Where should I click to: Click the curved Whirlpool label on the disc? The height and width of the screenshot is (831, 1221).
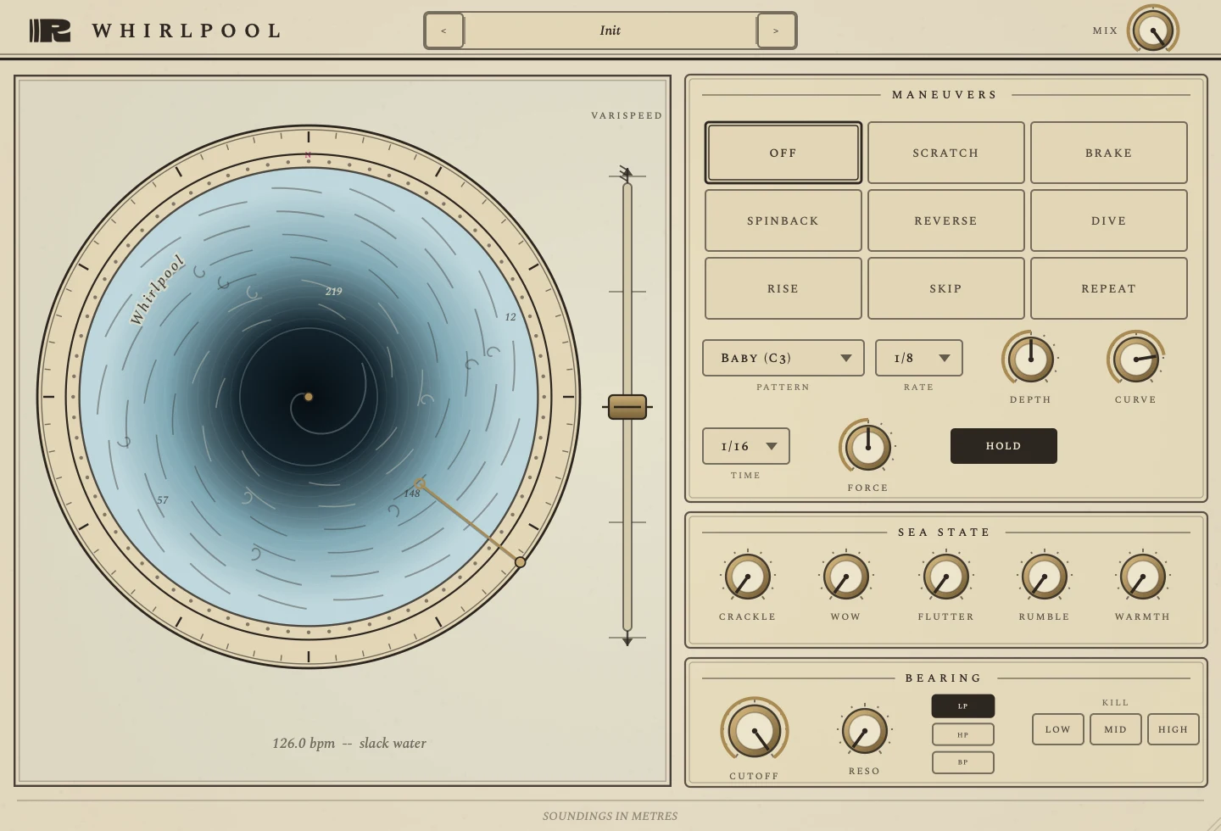coord(157,289)
